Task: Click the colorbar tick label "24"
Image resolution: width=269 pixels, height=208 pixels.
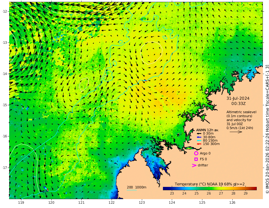Action: pyautogui.click(x=184, y=193)
